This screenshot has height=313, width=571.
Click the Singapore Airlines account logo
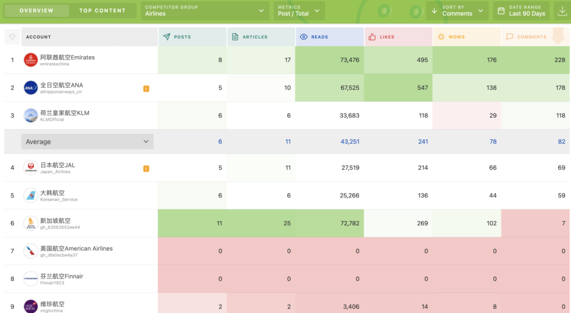[x=31, y=223]
